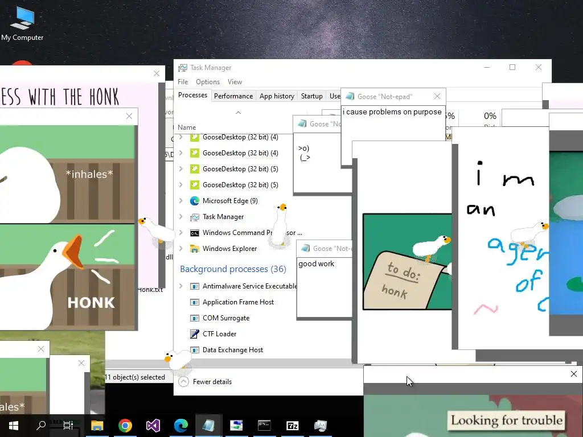Screen dimensions: 583x437
Task: Launch Google Chrome from the taskbar
Action: (125, 426)
